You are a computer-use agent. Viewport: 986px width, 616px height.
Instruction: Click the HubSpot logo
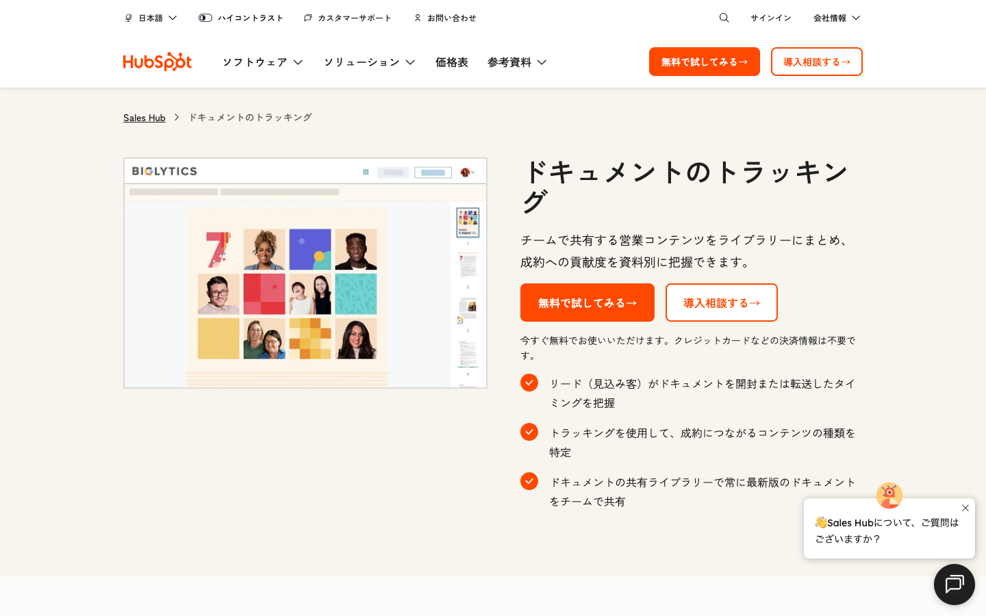(157, 62)
